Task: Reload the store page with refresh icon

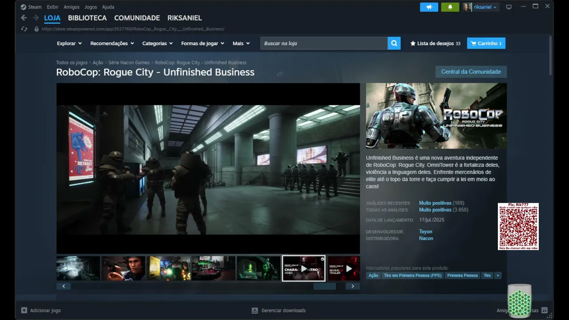Action: click(x=24, y=29)
